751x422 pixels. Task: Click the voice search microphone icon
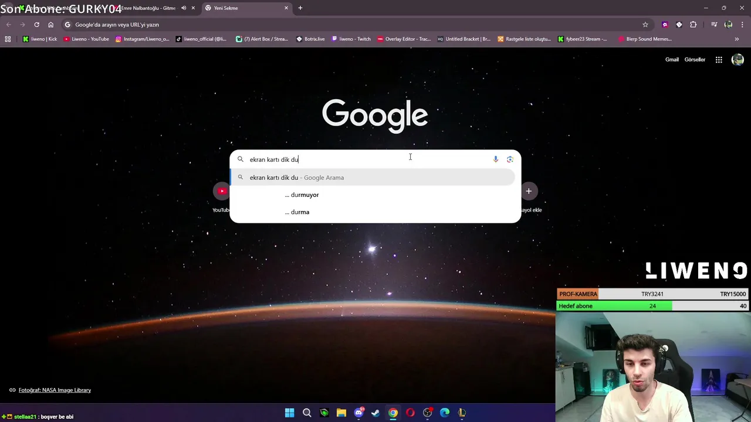click(496, 159)
